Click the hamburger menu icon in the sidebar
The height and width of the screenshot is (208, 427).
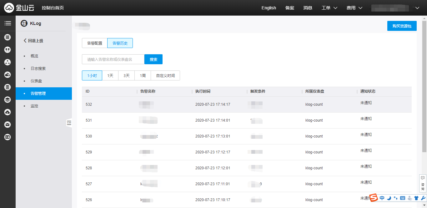8,23
